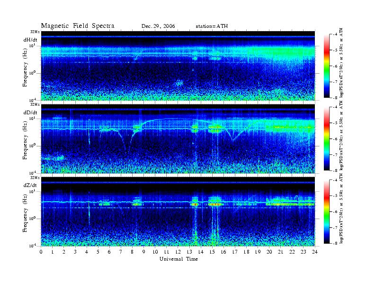Click the 'Magnetic Field Spectra' title

[78, 26]
